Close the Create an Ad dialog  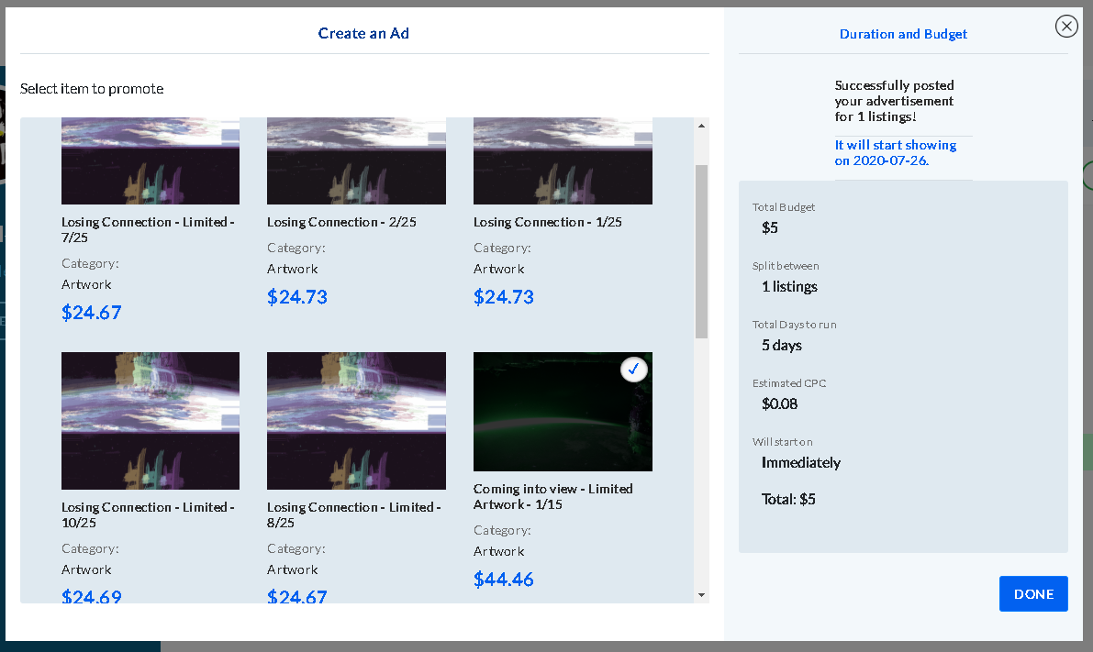1065,27
